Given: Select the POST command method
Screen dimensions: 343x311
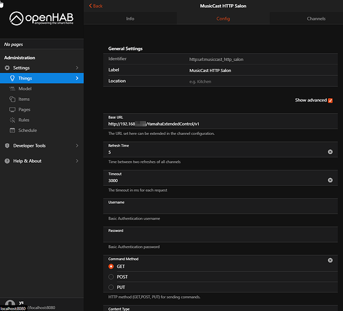Looking at the screenshot, I should [111, 277].
